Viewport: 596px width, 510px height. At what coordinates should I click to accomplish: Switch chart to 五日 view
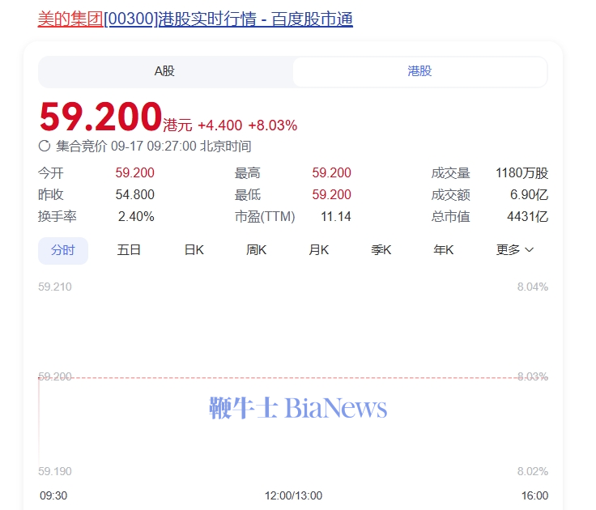point(129,250)
